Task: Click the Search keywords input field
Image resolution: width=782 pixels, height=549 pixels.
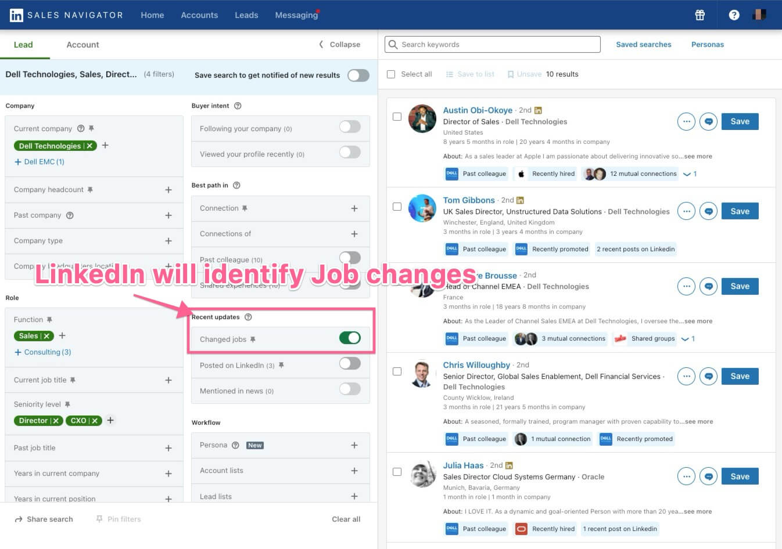Action: tap(493, 45)
